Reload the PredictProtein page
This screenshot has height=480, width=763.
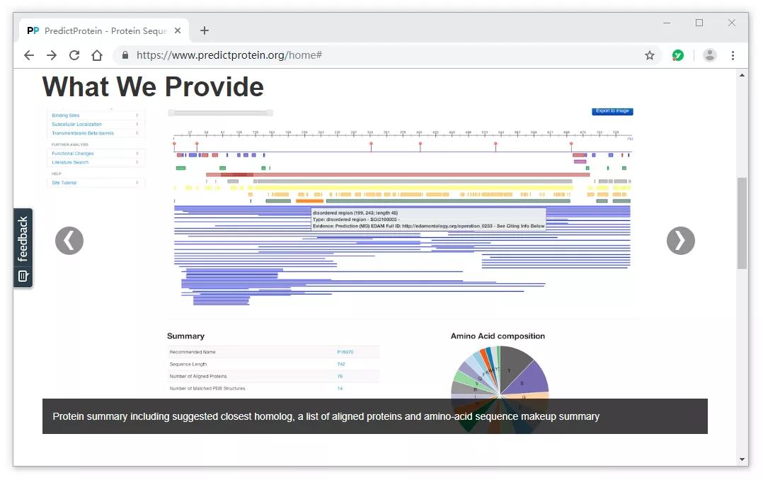[74, 55]
